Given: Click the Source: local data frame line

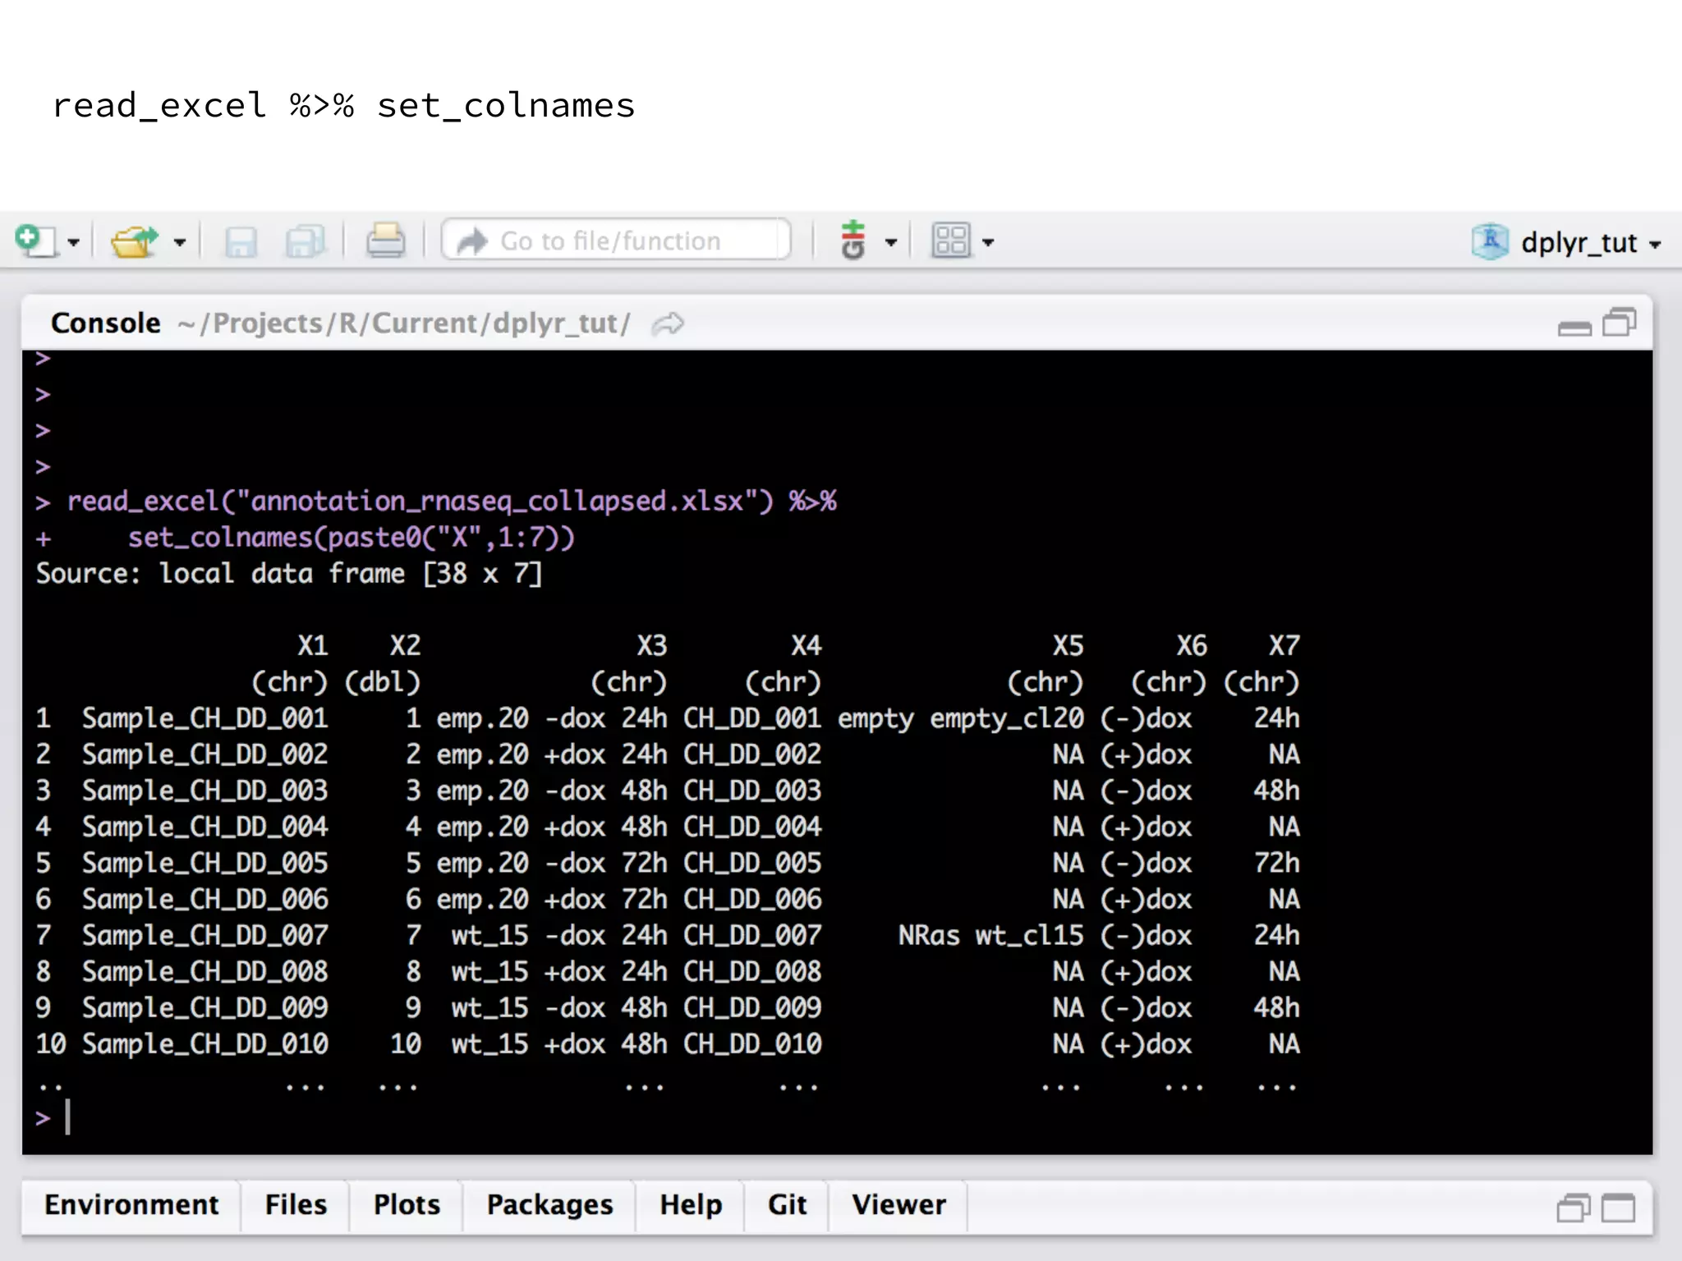Looking at the screenshot, I should click(x=289, y=573).
